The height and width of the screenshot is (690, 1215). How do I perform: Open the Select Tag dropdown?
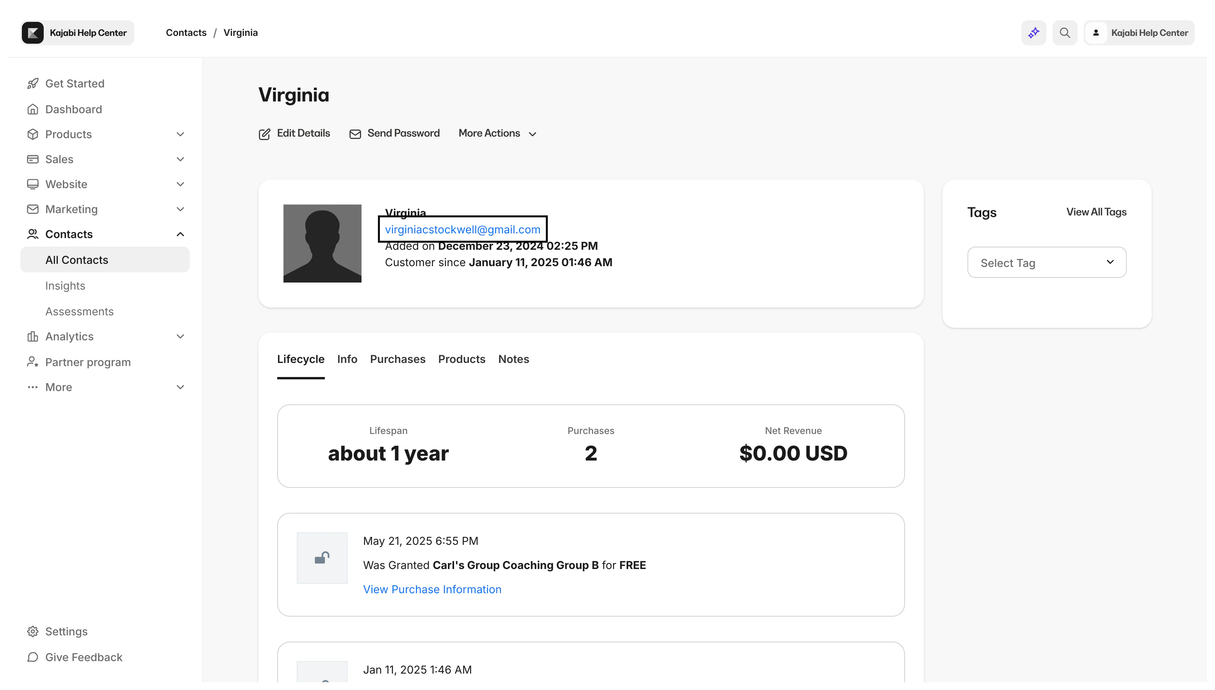(x=1047, y=263)
